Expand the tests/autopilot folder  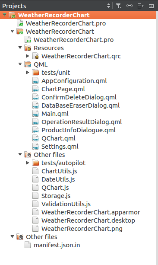(28, 163)
